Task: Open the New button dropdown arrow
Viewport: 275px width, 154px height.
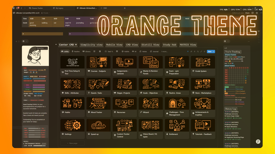Action: point(214,52)
